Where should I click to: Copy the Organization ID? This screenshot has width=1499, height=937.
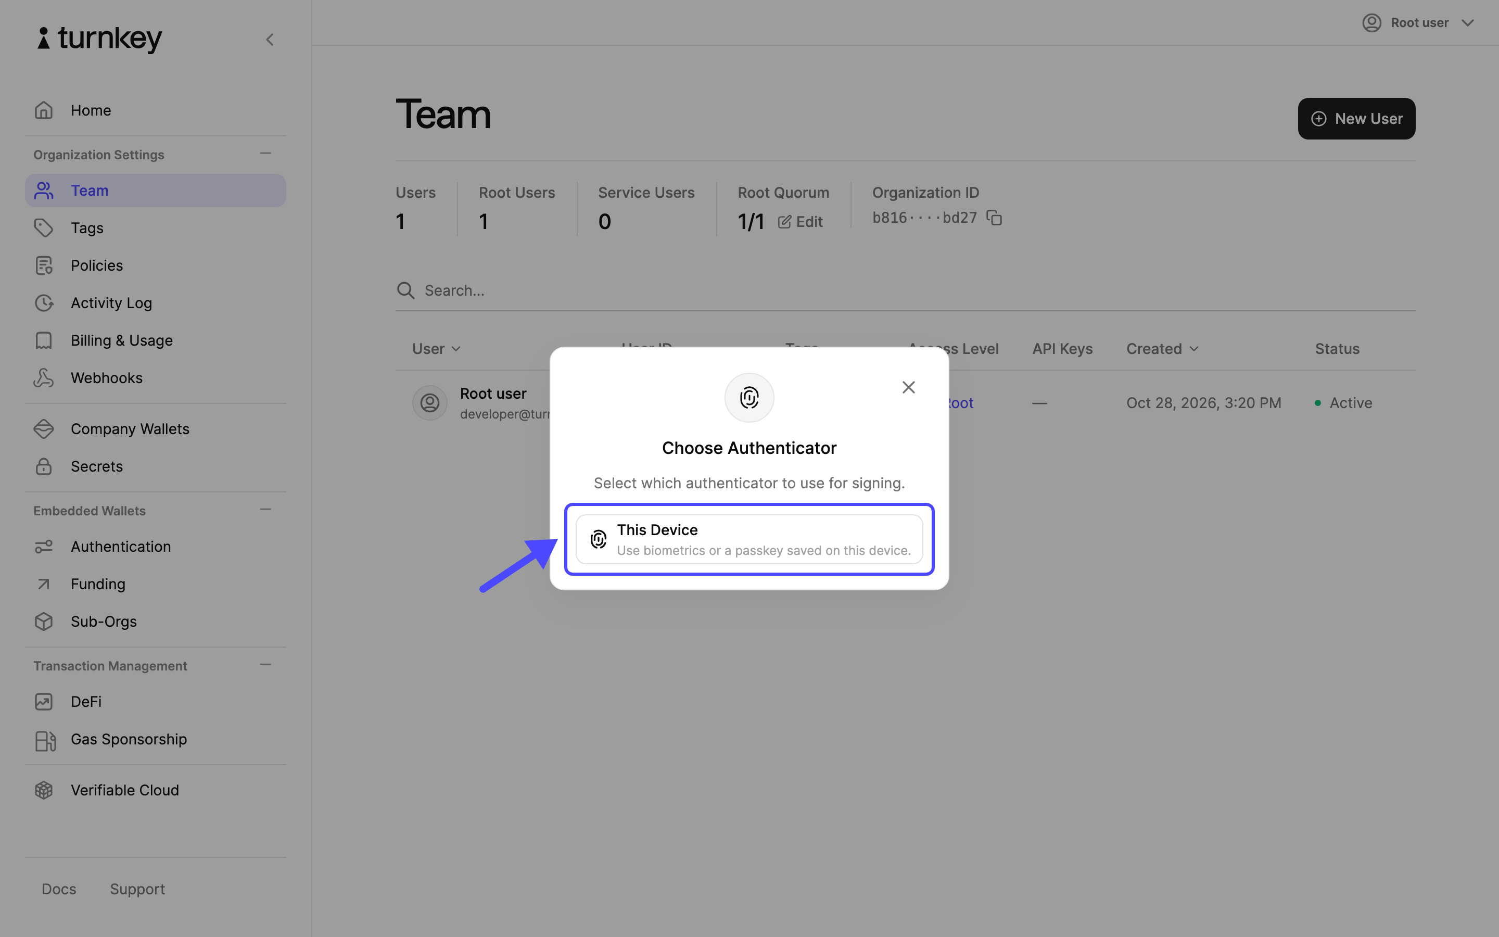click(994, 218)
